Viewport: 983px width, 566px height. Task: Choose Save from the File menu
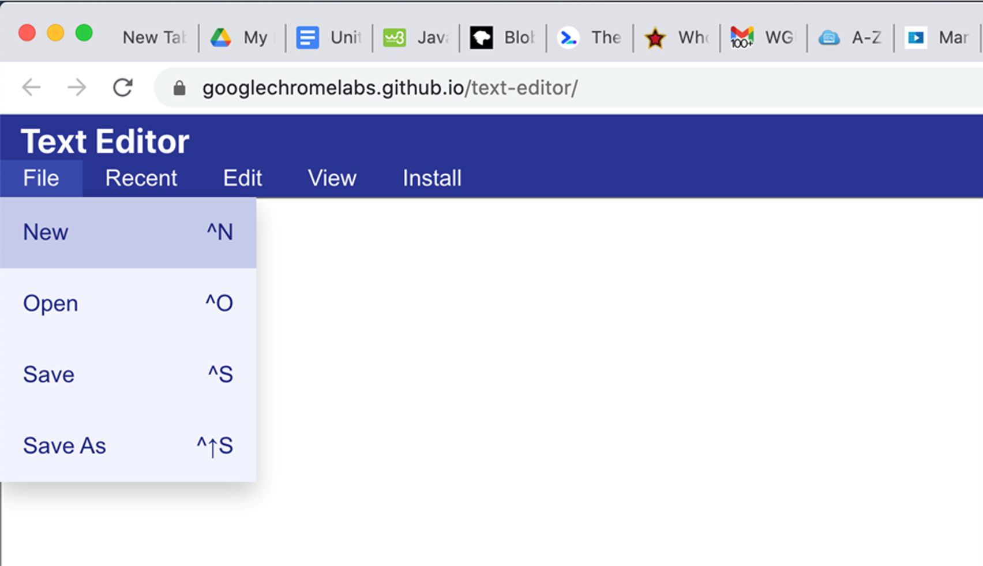(127, 375)
